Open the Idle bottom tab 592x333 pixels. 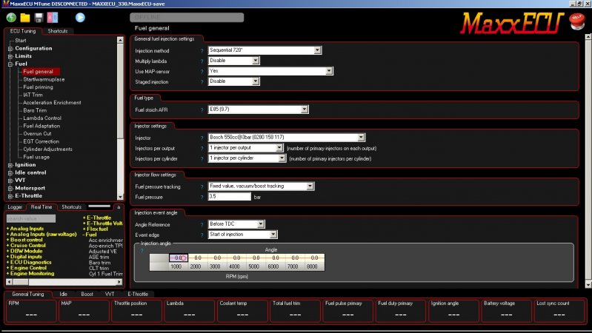tap(63, 295)
